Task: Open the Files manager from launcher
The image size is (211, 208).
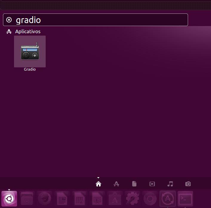Action: point(27,199)
